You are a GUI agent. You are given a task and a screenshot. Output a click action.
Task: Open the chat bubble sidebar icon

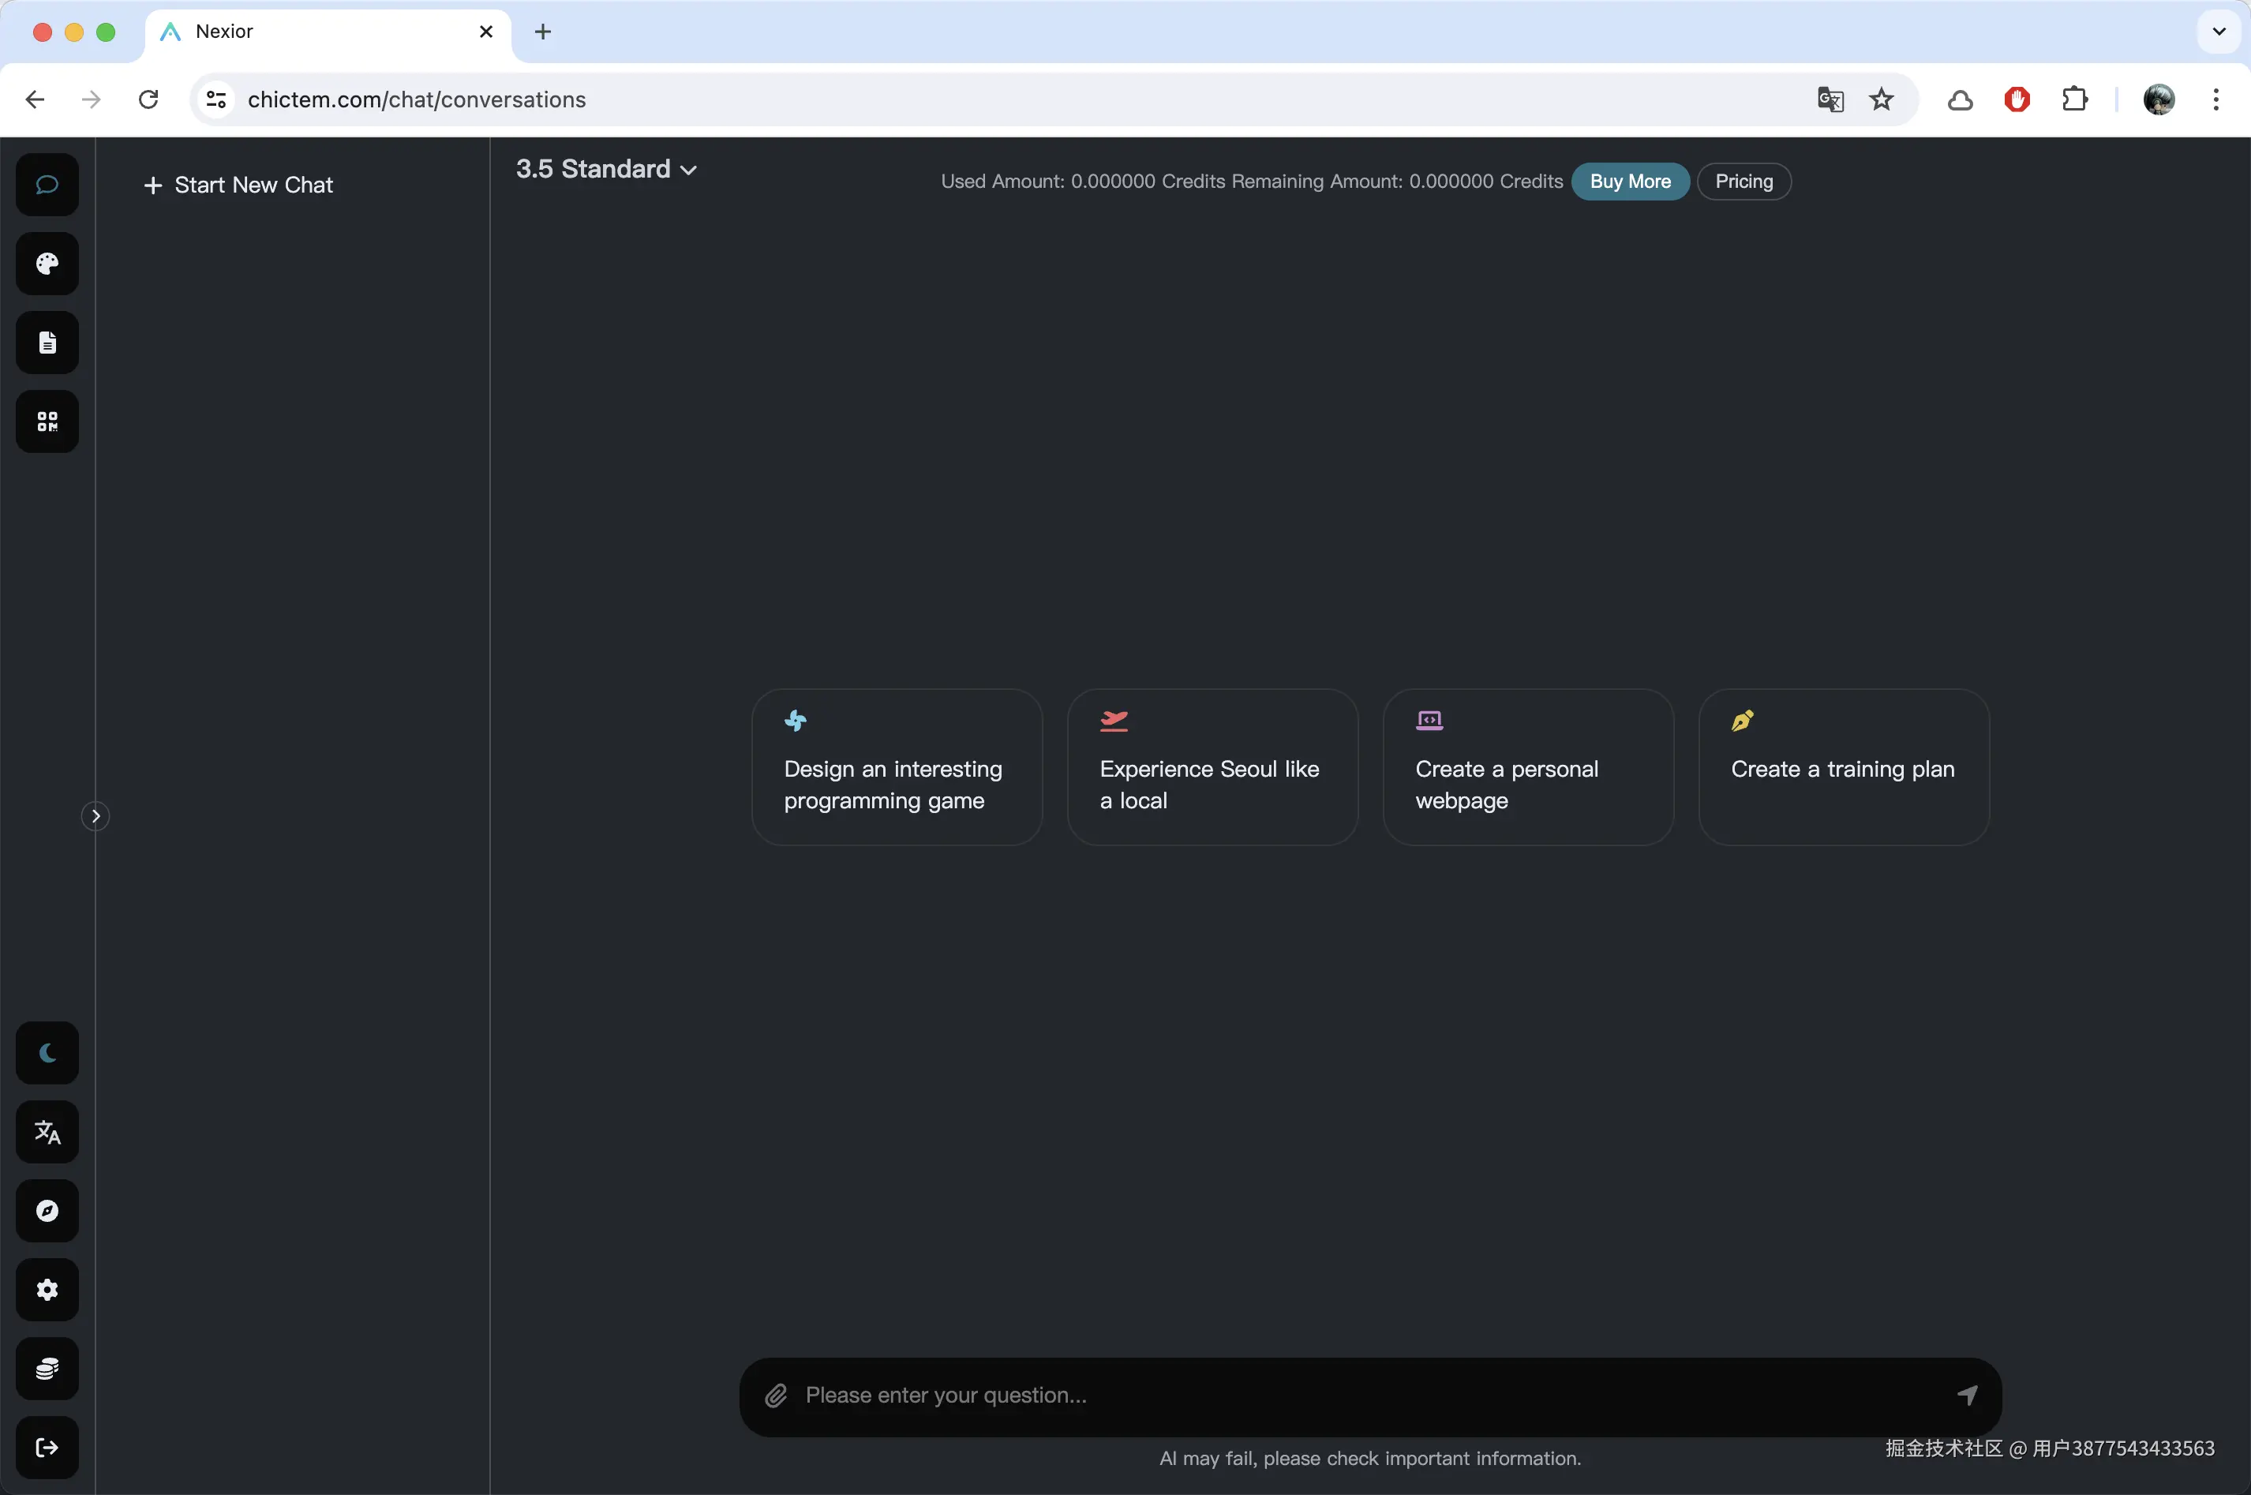click(x=47, y=184)
